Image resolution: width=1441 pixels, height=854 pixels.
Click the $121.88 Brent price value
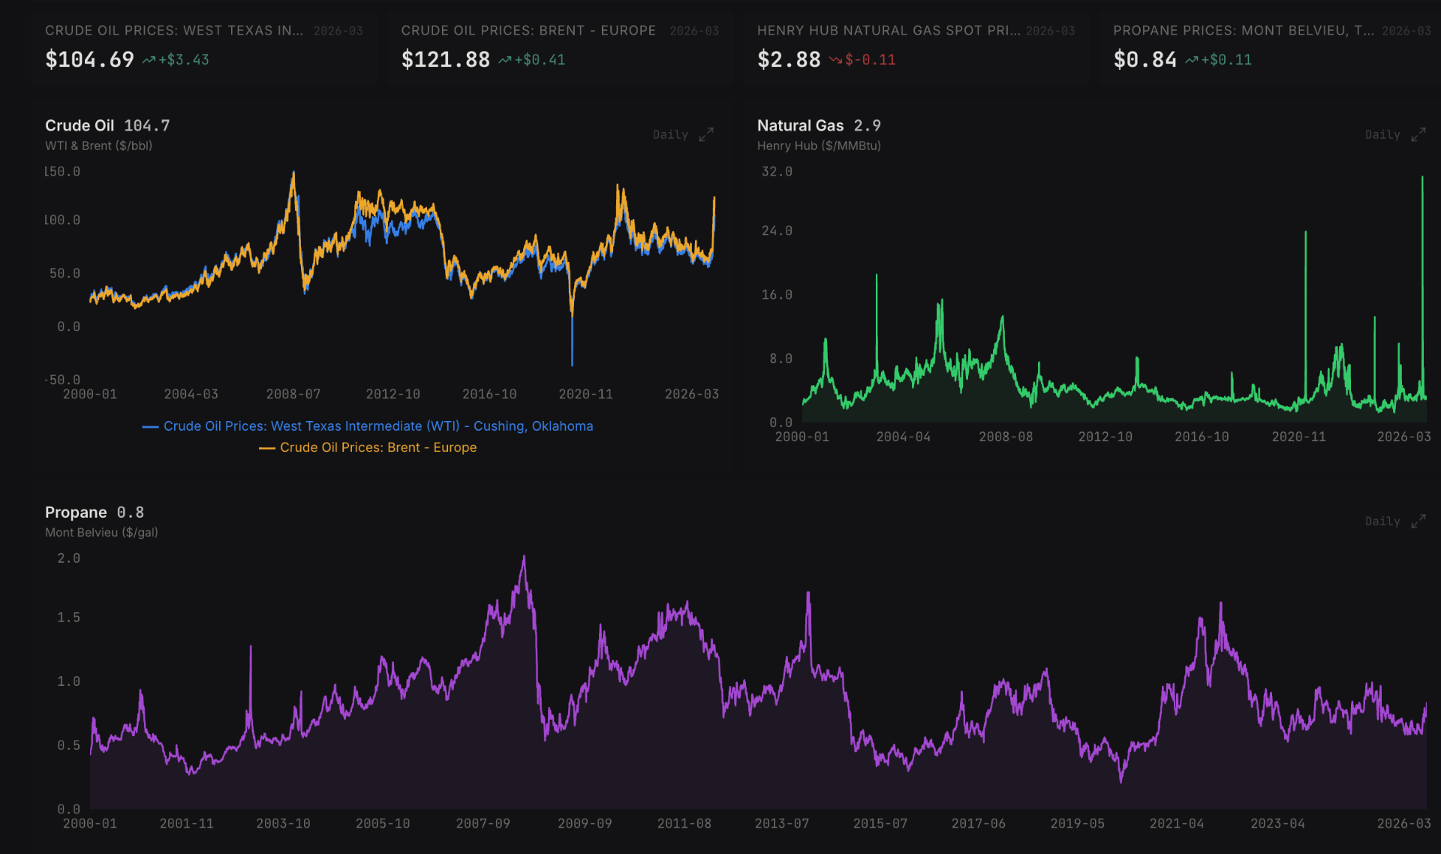click(x=446, y=59)
